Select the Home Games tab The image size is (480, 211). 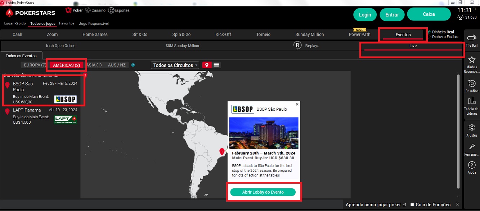[95, 35]
